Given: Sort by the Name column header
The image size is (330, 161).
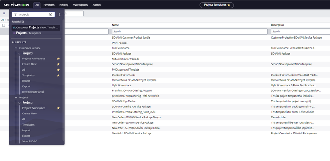Looking at the screenshot, I should point(115,25).
